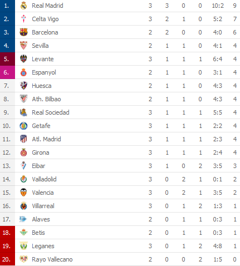Click the Real Sociedad crest icon
Viewport: 240px width, 266px height.
coord(23,112)
